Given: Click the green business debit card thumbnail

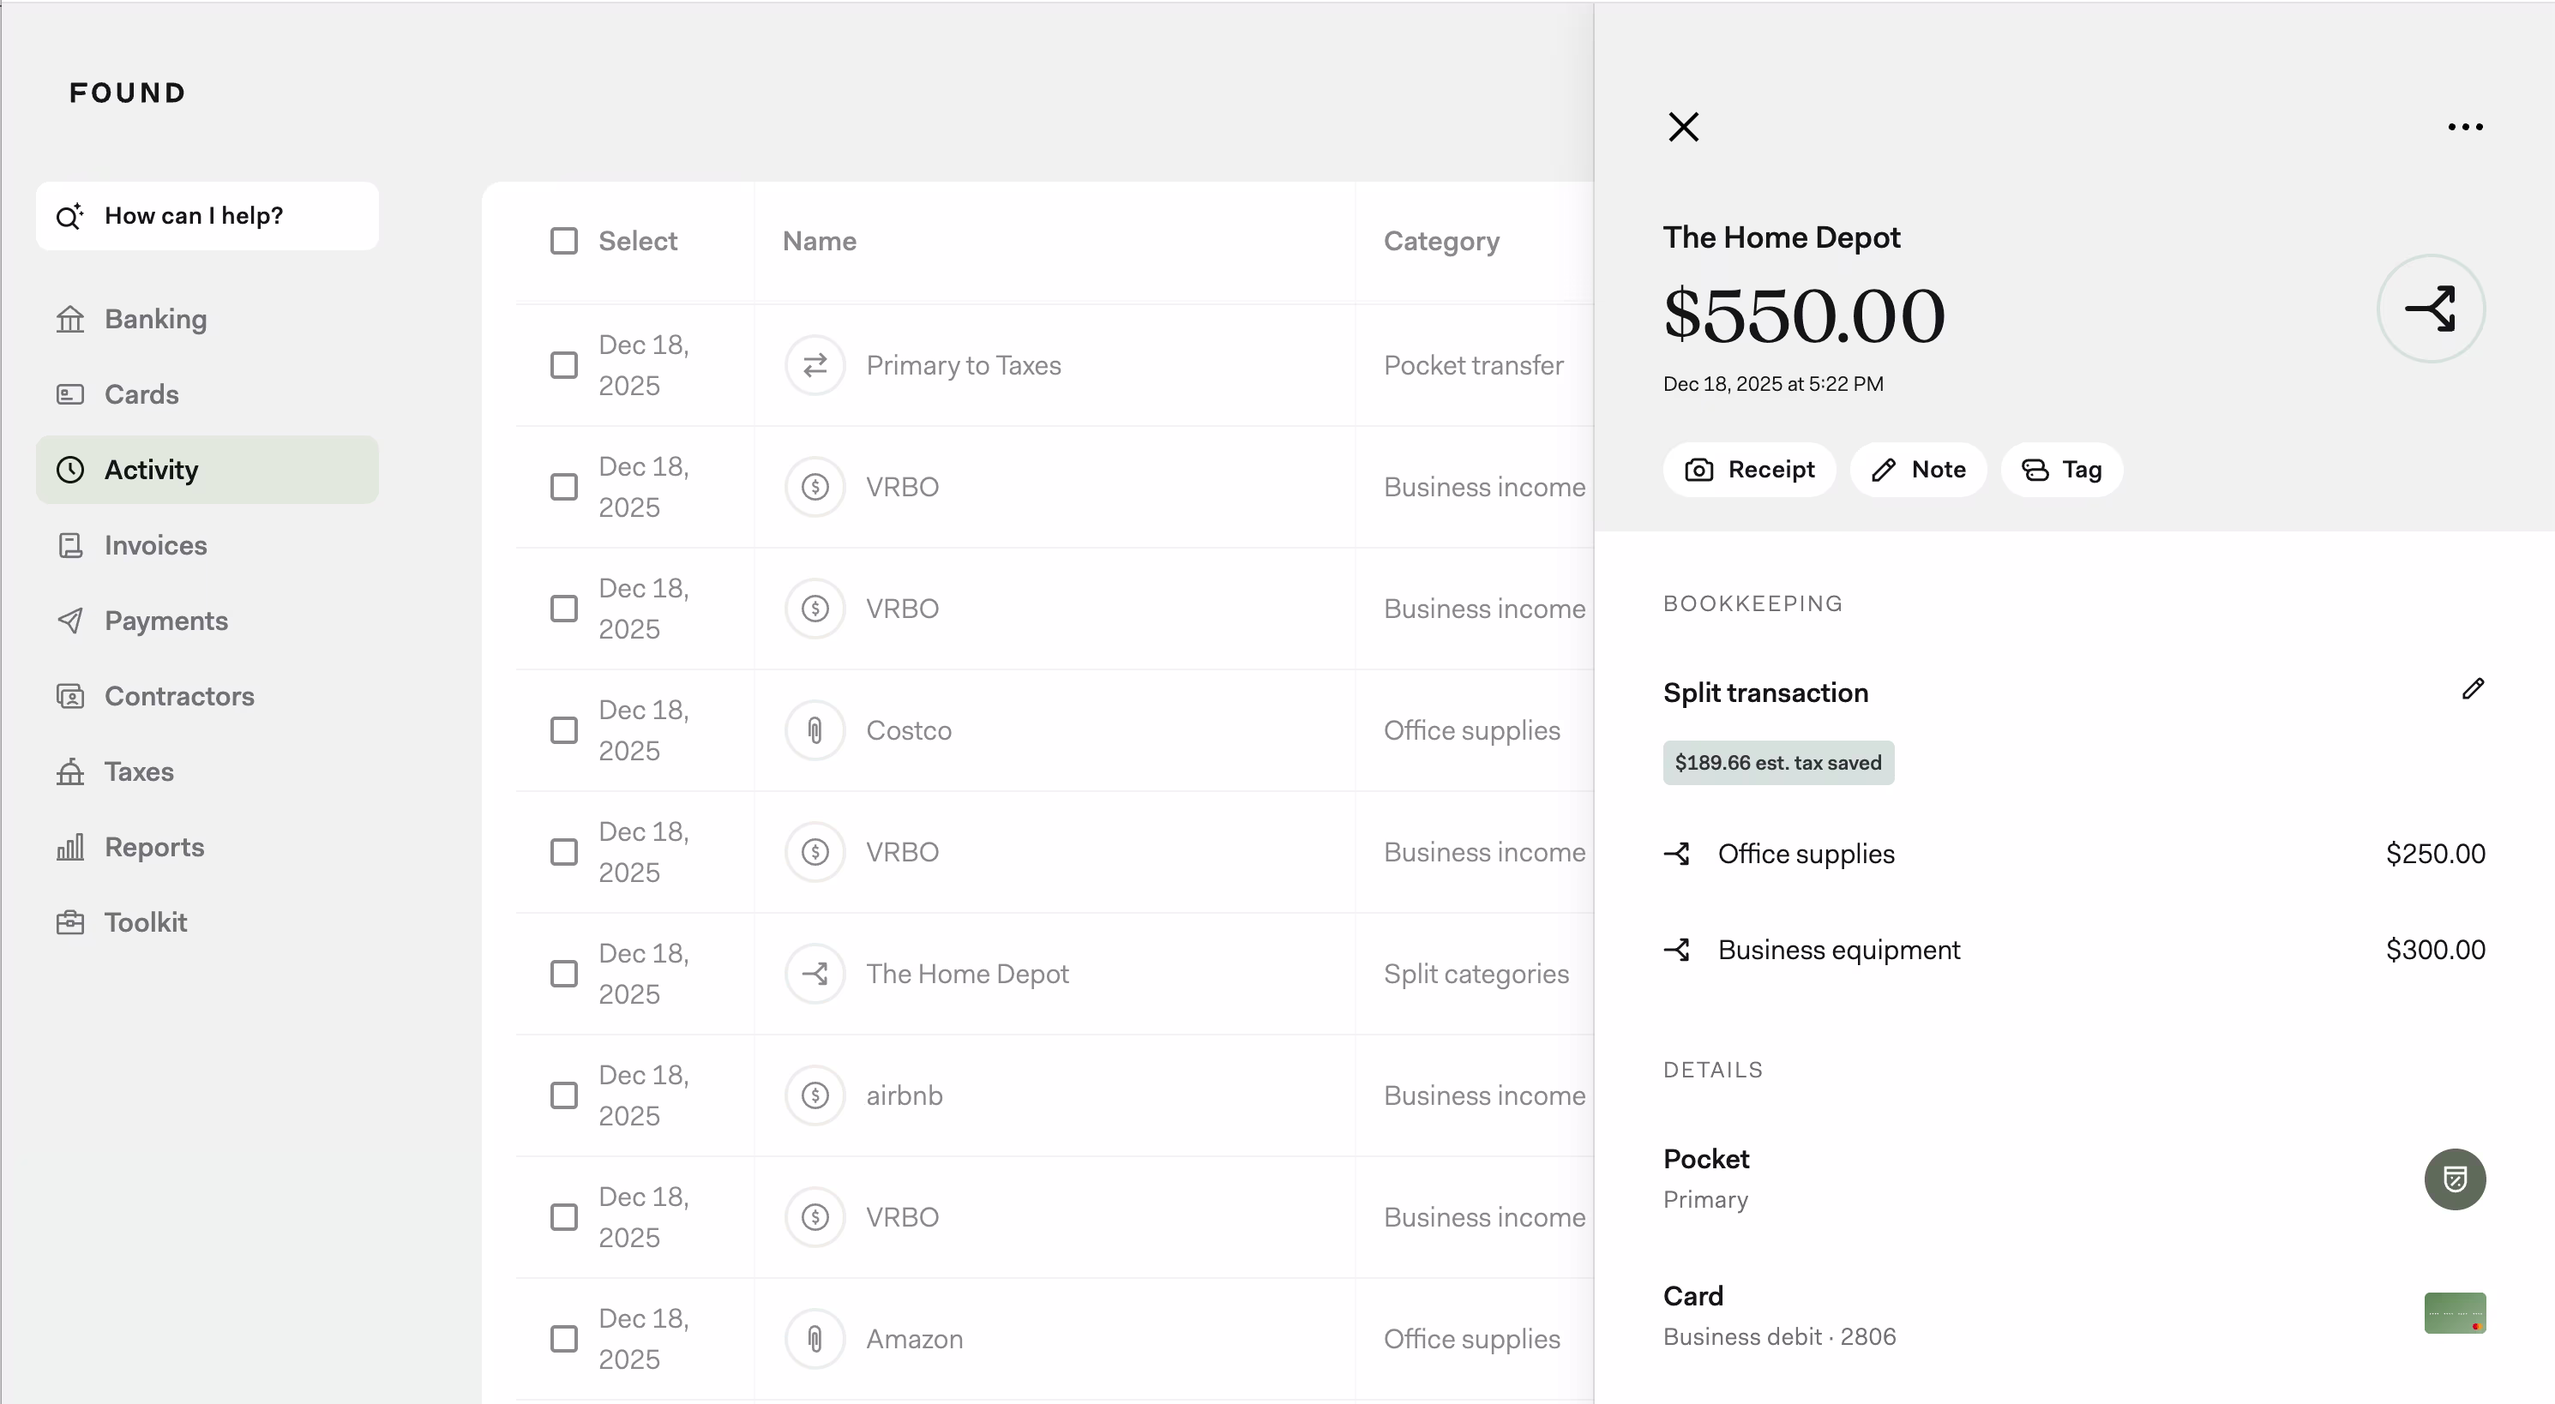Looking at the screenshot, I should [x=2455, y=1313].
